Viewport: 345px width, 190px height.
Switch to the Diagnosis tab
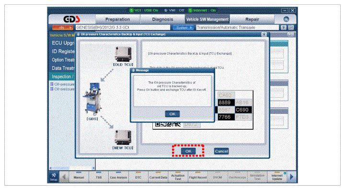click(x=162, y=19)
